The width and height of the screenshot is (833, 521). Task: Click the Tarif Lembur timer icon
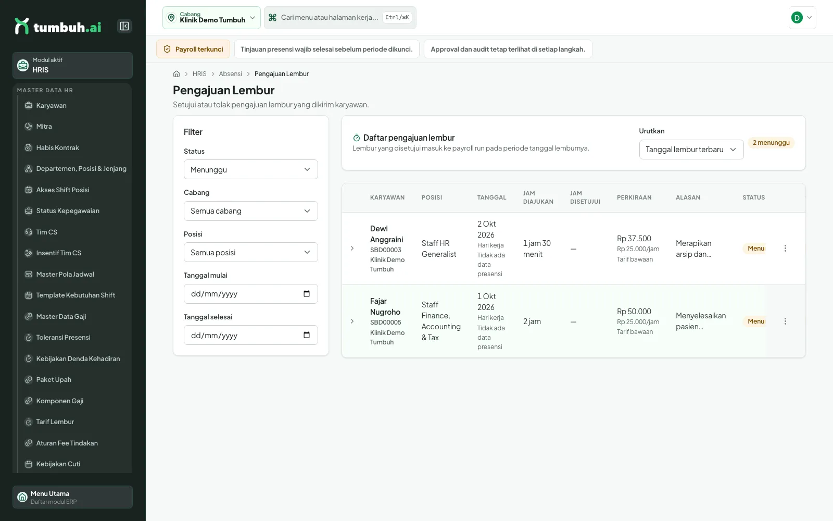[x=29, y=422]
